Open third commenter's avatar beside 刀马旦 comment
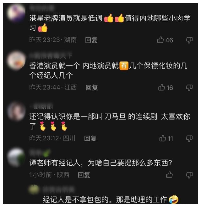Screen dimensions: 201x207 (16, 111)
